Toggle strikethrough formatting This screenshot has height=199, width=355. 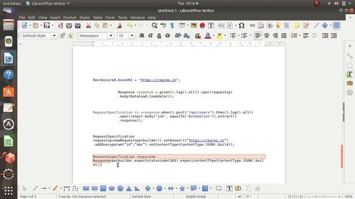pyautogui.click(x=168, y=35)
